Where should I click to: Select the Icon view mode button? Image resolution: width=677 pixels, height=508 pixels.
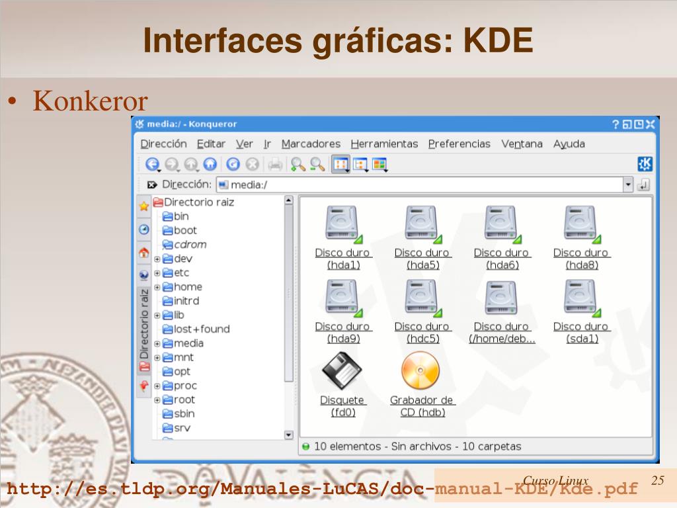pos(340,164)
